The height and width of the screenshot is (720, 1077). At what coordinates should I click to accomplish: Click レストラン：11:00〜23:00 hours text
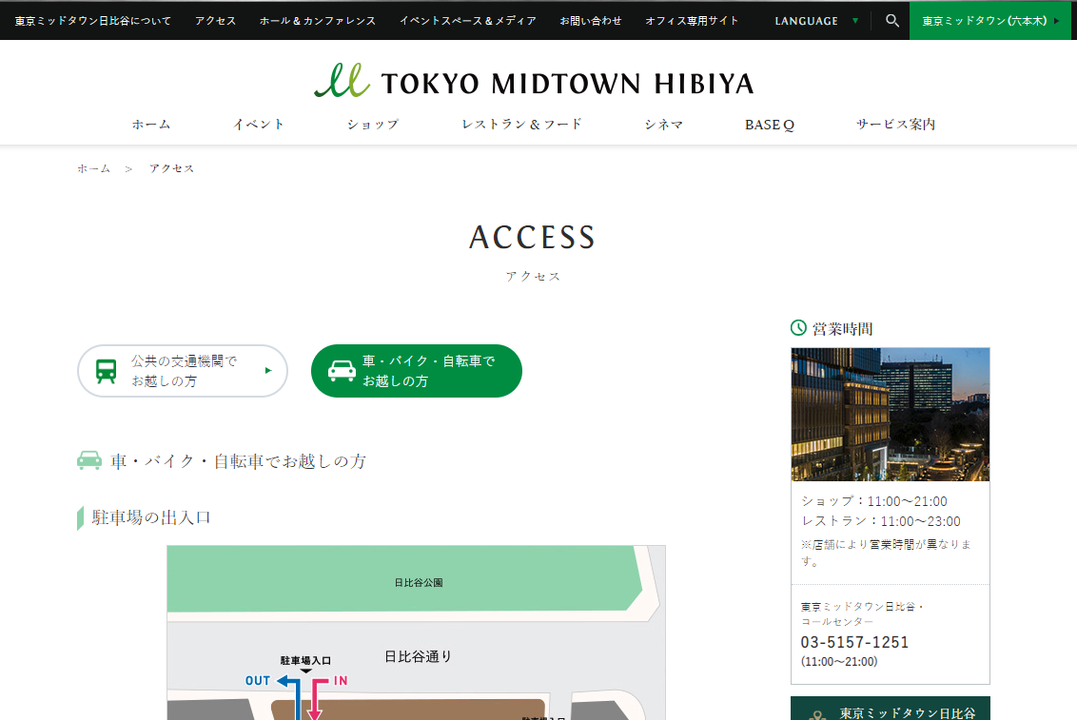881,521
